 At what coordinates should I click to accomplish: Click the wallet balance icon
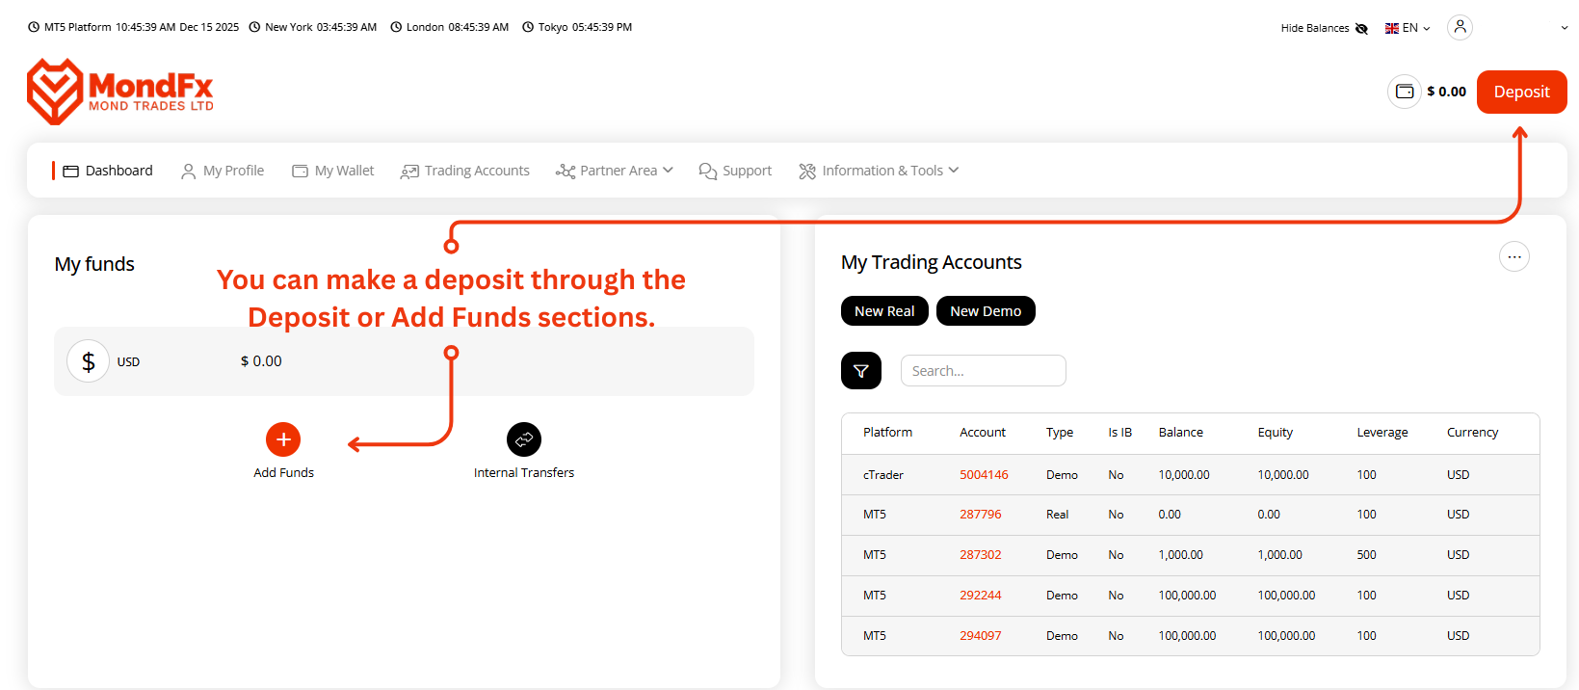coord(1405,92)
